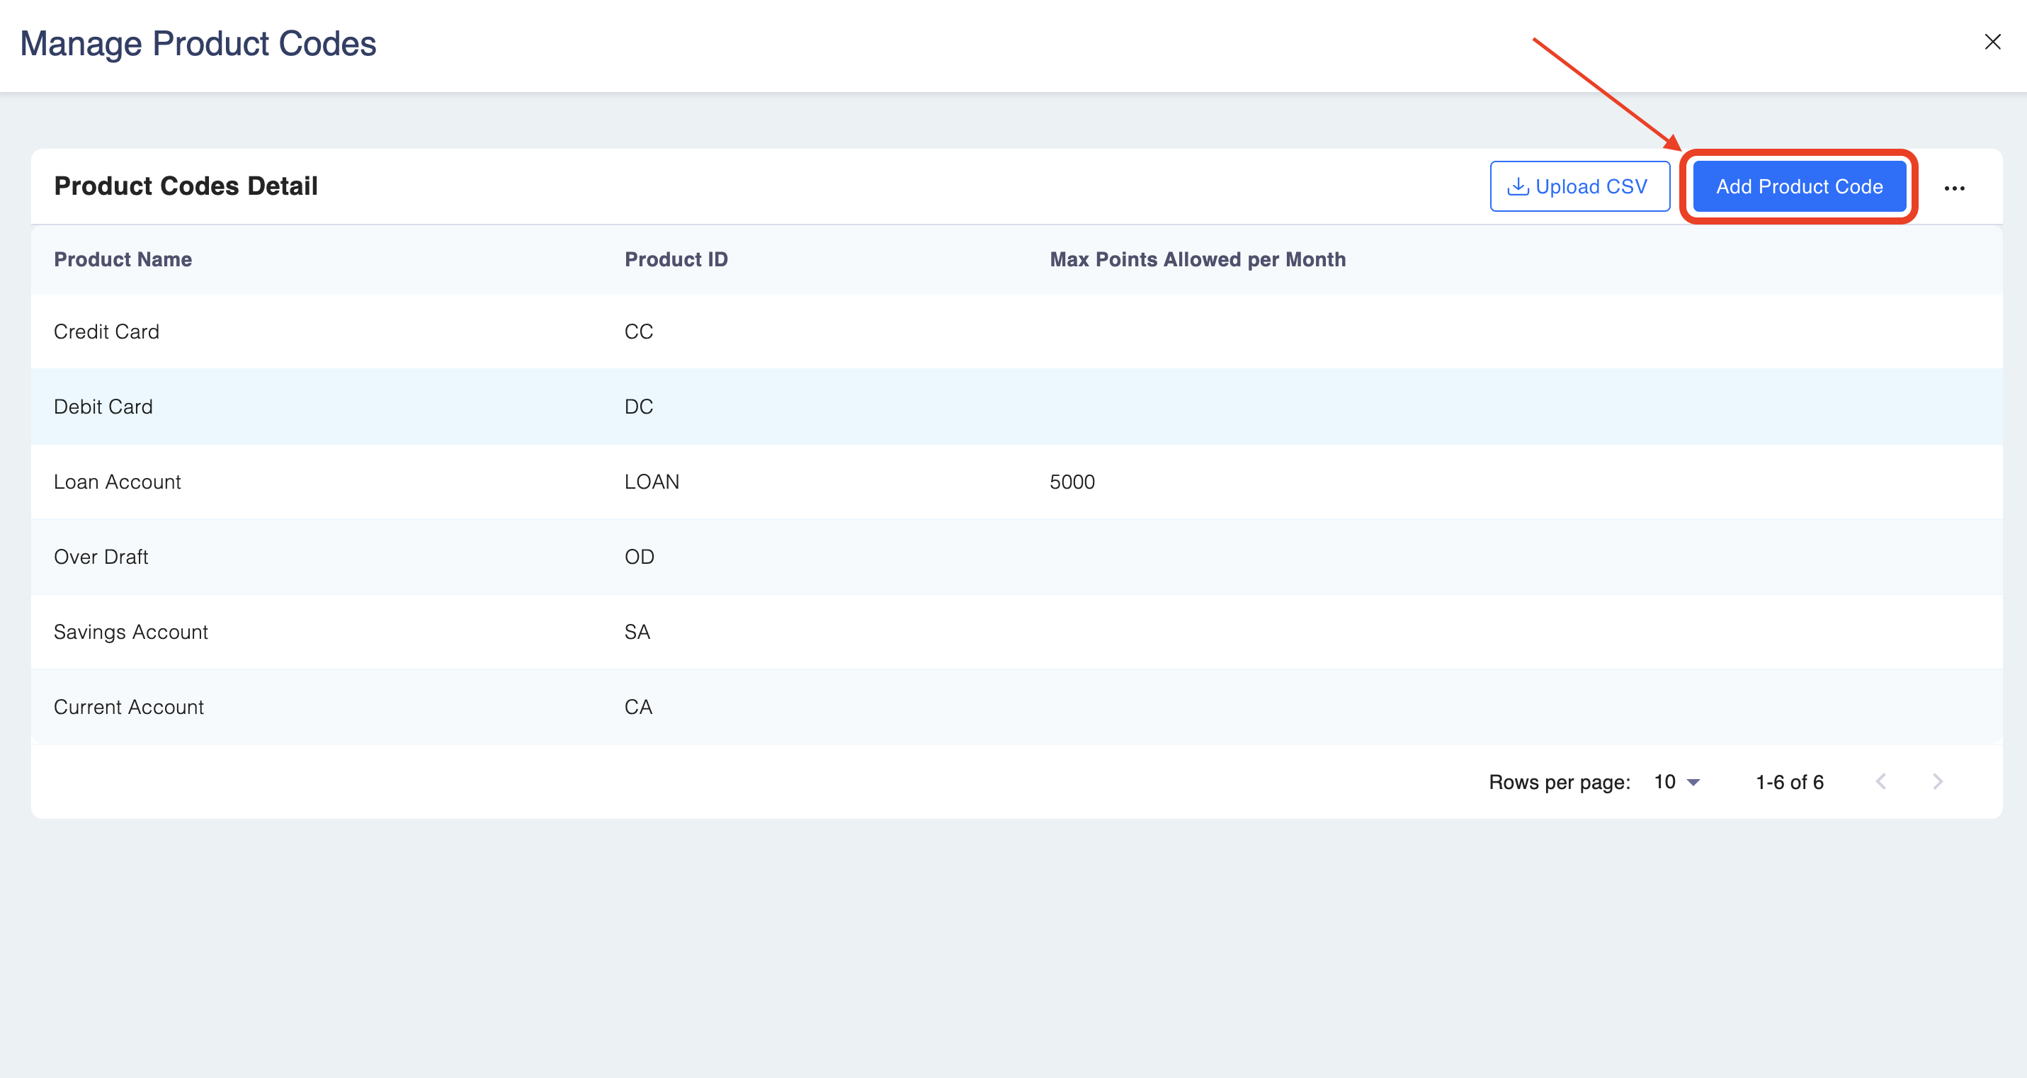Go to the previous page arrow
This screenshot has height=1078, width=2027.
1880,781
